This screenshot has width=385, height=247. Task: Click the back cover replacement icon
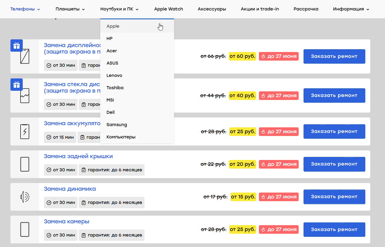(25, 164)
